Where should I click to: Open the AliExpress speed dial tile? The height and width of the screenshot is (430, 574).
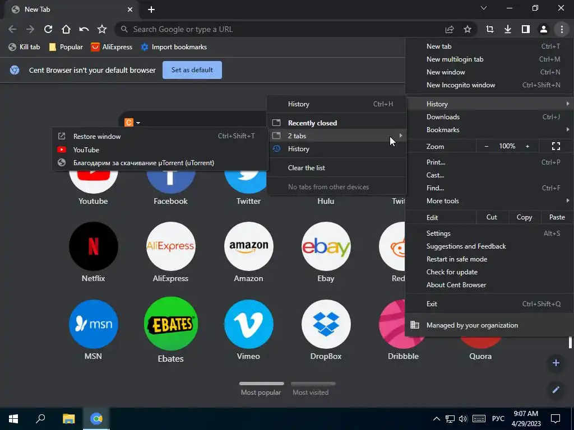click(170, 253)
